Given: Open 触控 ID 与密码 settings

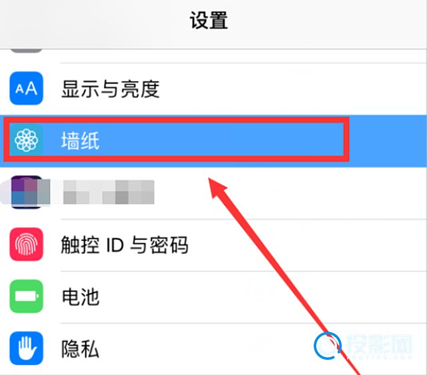Looking at the screenshot, I should 213,245.
